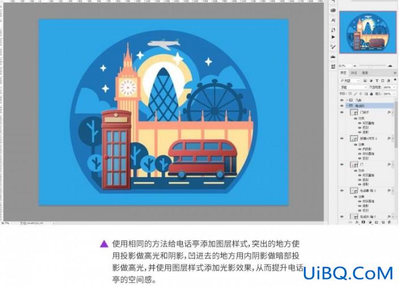The height and width of the screenshot is (287, 399).
Task: Click lock image pixels brush icon
Action: pyautogui.click(x=355, y=94)
